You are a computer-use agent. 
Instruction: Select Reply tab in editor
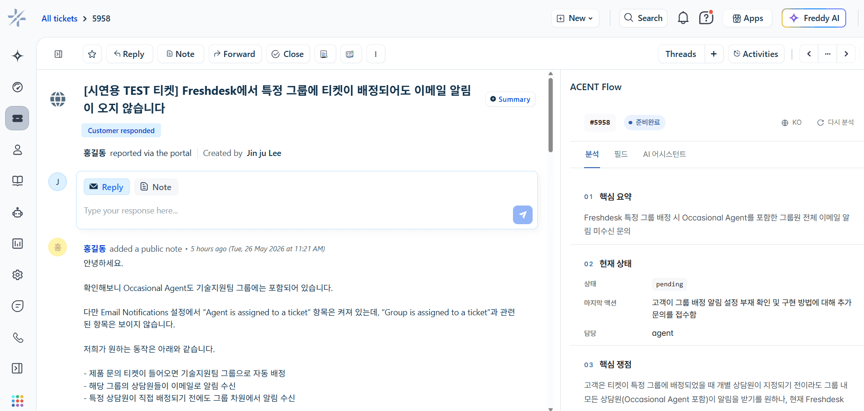coord(107,187)
